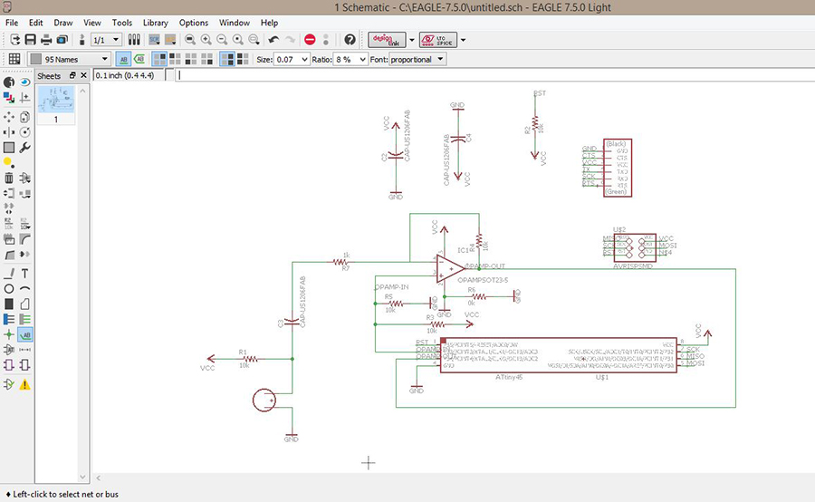Select the Arc tool
The height and width of the screenshot is (502, 815).
[25, 289]
